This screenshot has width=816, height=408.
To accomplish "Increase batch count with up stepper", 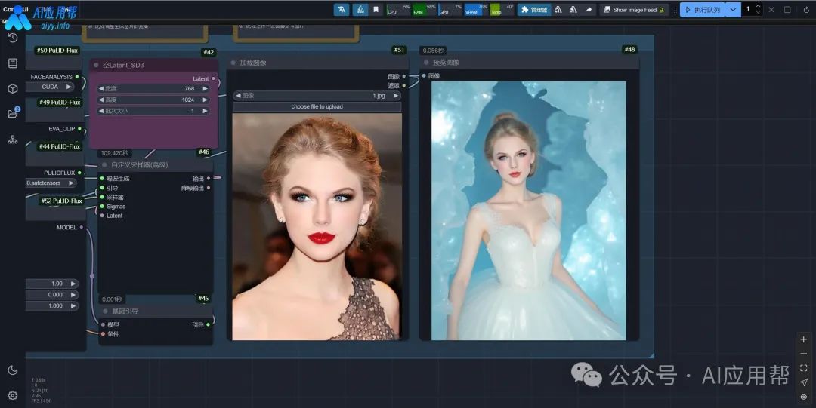I will tap(759, 6).
